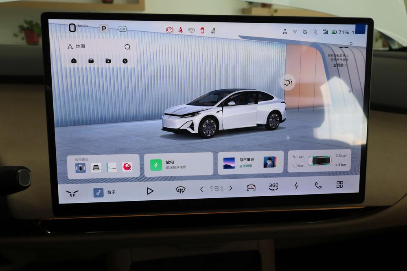Tap the brand logo home button
The width and height of the screenshot is (407, 271).
(x=72, y=193)
